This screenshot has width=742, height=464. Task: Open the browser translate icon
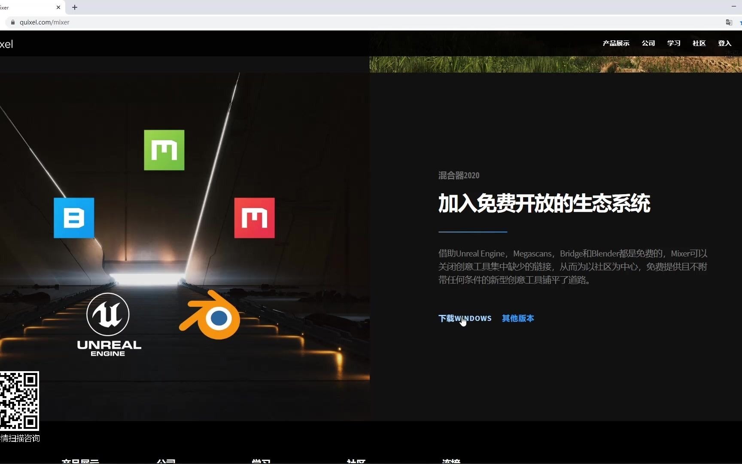(x=729, y=22)
